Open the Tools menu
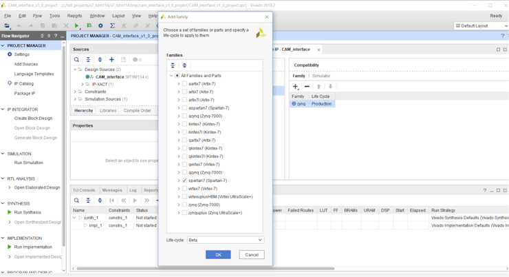The width and height of the screenshot is (509, 277). pos(54,16)
